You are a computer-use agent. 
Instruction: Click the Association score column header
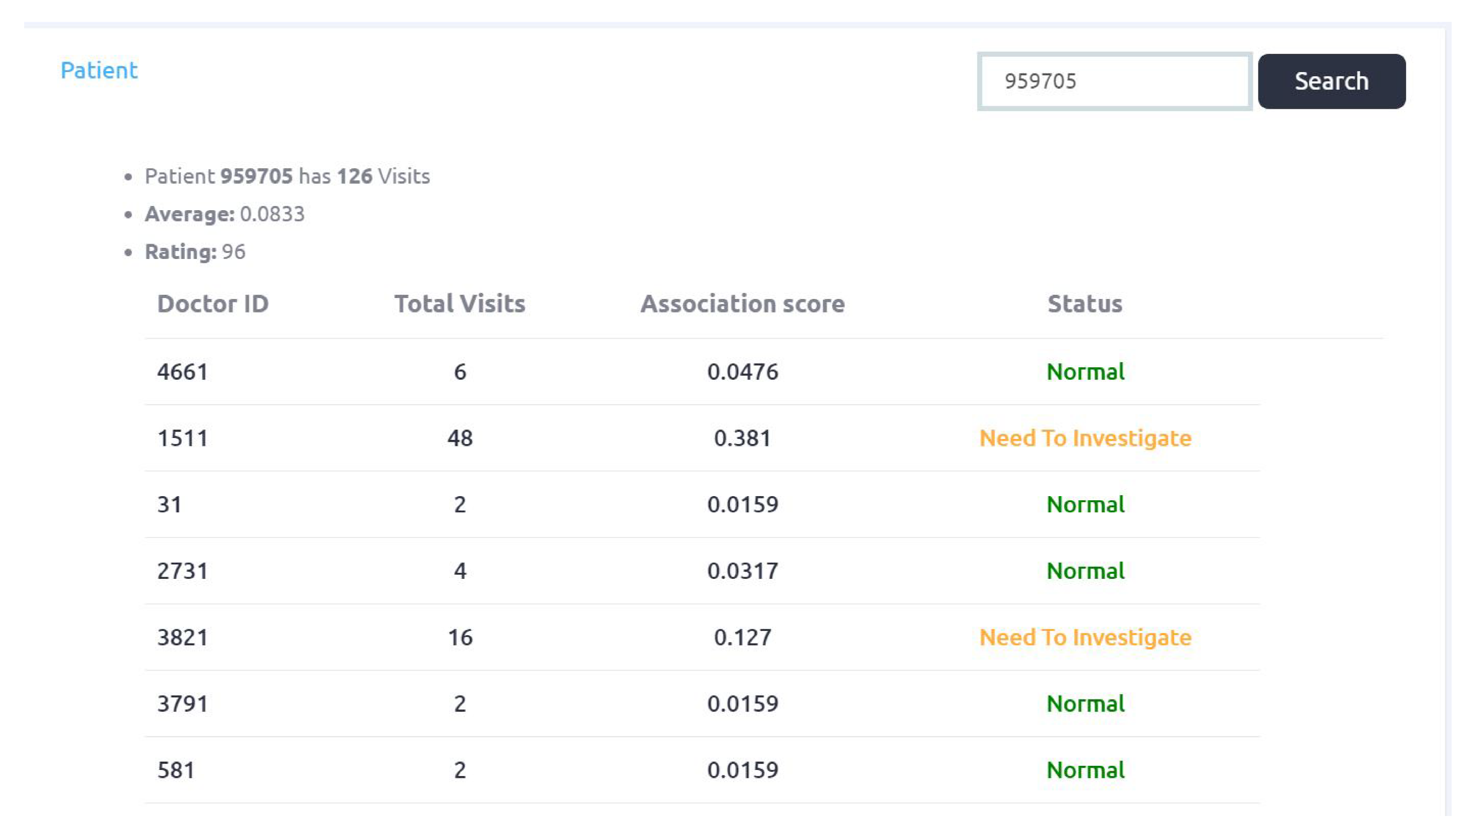point(742,303)
